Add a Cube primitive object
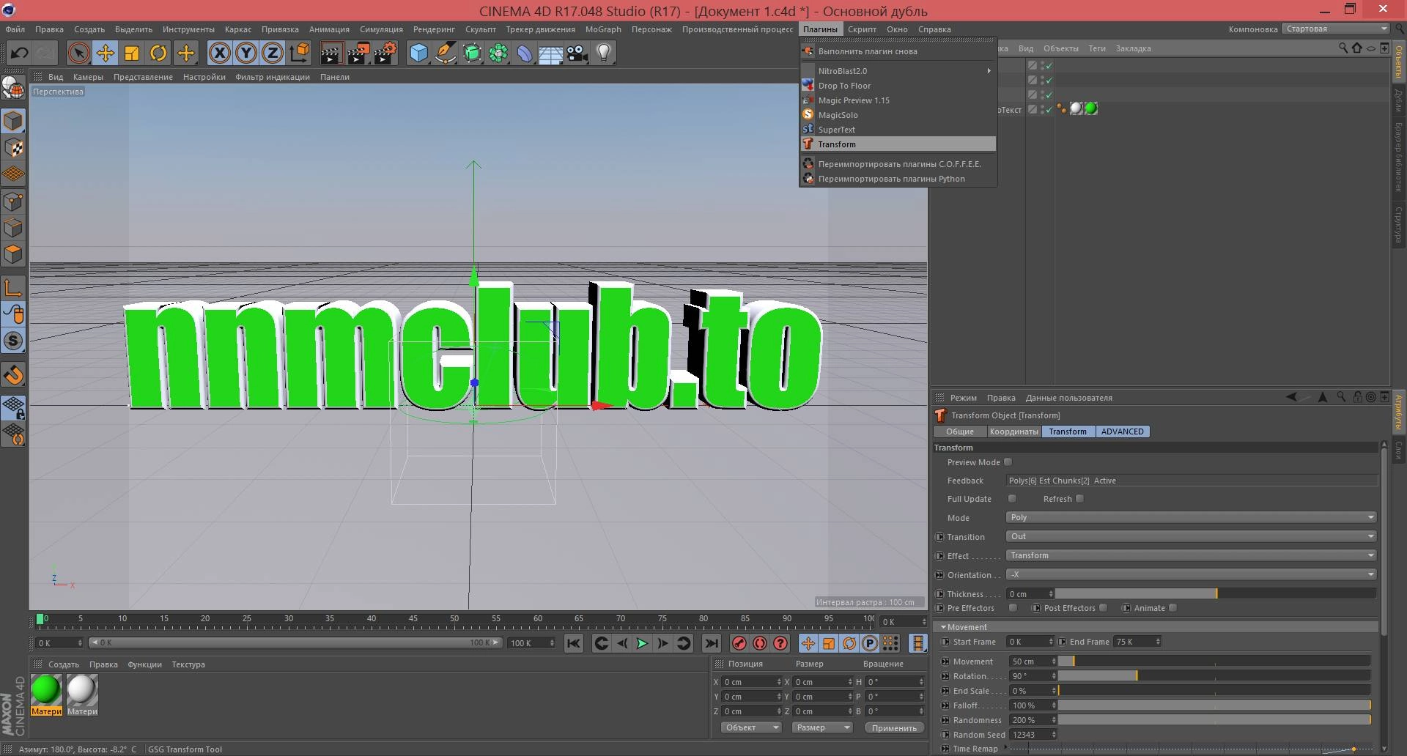Image resolution: width=1407 pixels, height=756 pixels. pyautogui.click(x=418, y=53)
